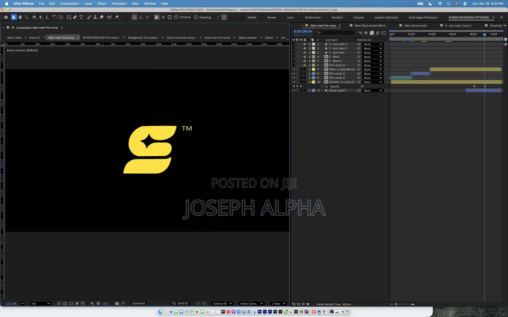This screenshot has width=508, height=317.
Task: Click the Local Axis mode icon
Action: tap(134, 17)
